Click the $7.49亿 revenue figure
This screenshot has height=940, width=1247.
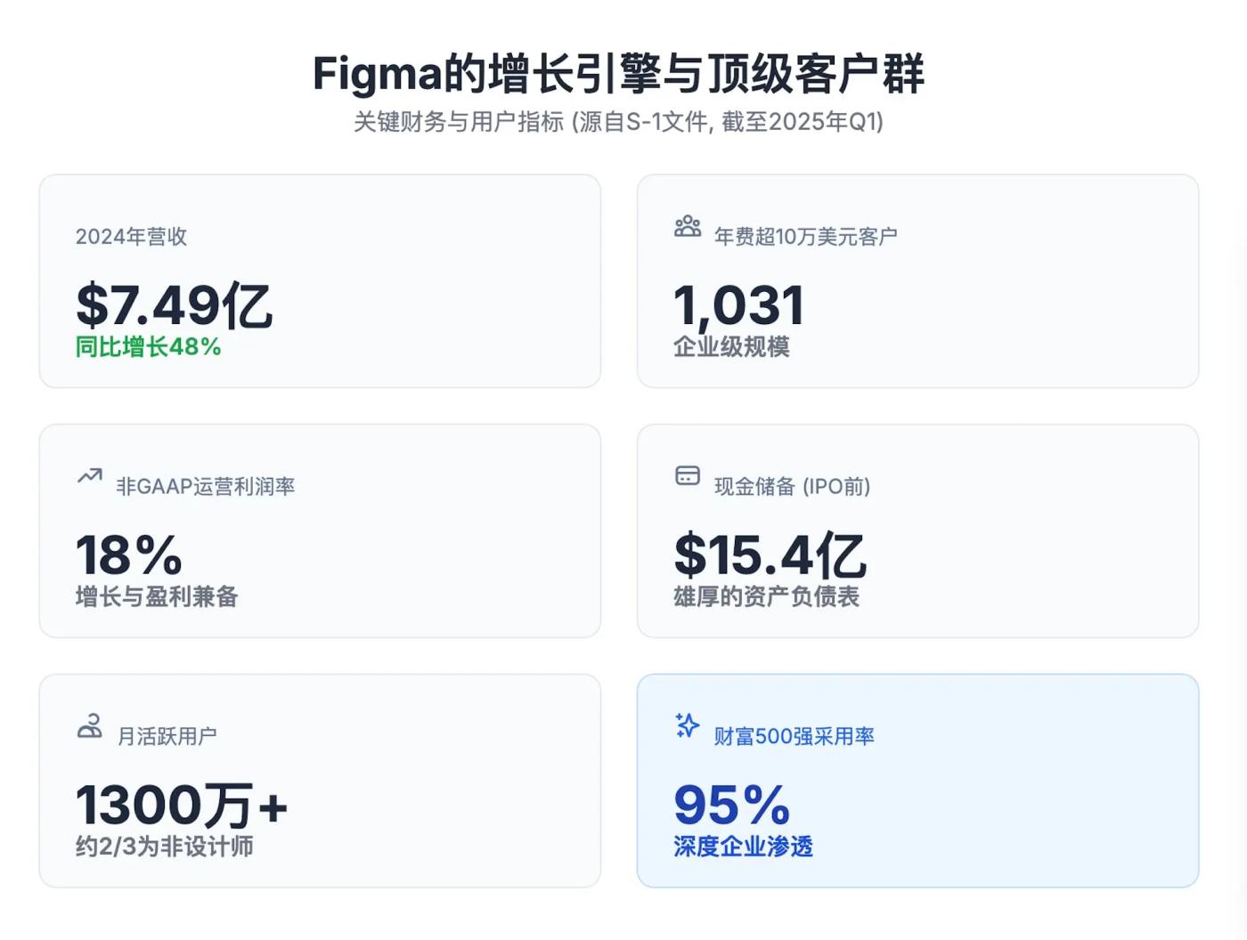coord(174,305)
